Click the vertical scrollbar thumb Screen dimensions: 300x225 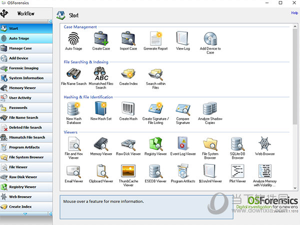pyautogui.click(x=295, y=77)
